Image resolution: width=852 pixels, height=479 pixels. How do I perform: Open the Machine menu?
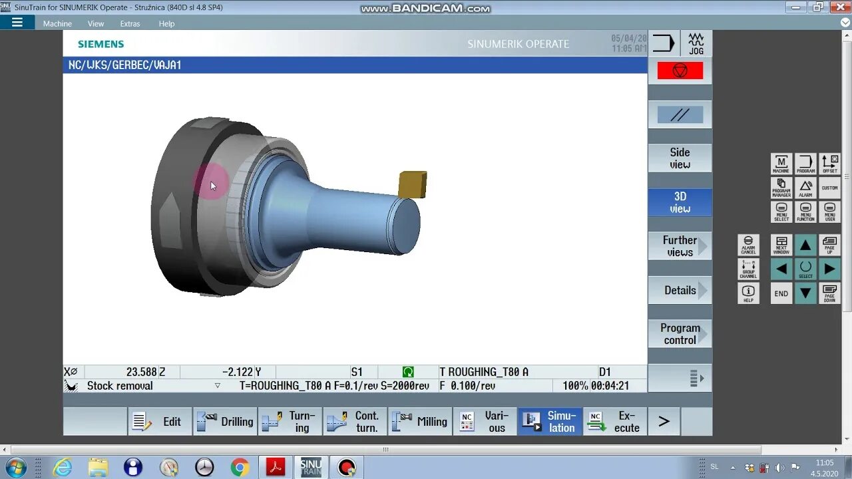57,23
